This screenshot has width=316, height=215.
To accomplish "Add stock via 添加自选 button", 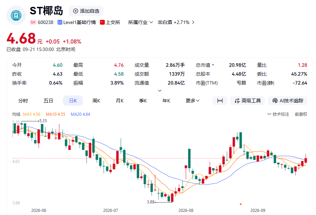I will coord(86,11).
